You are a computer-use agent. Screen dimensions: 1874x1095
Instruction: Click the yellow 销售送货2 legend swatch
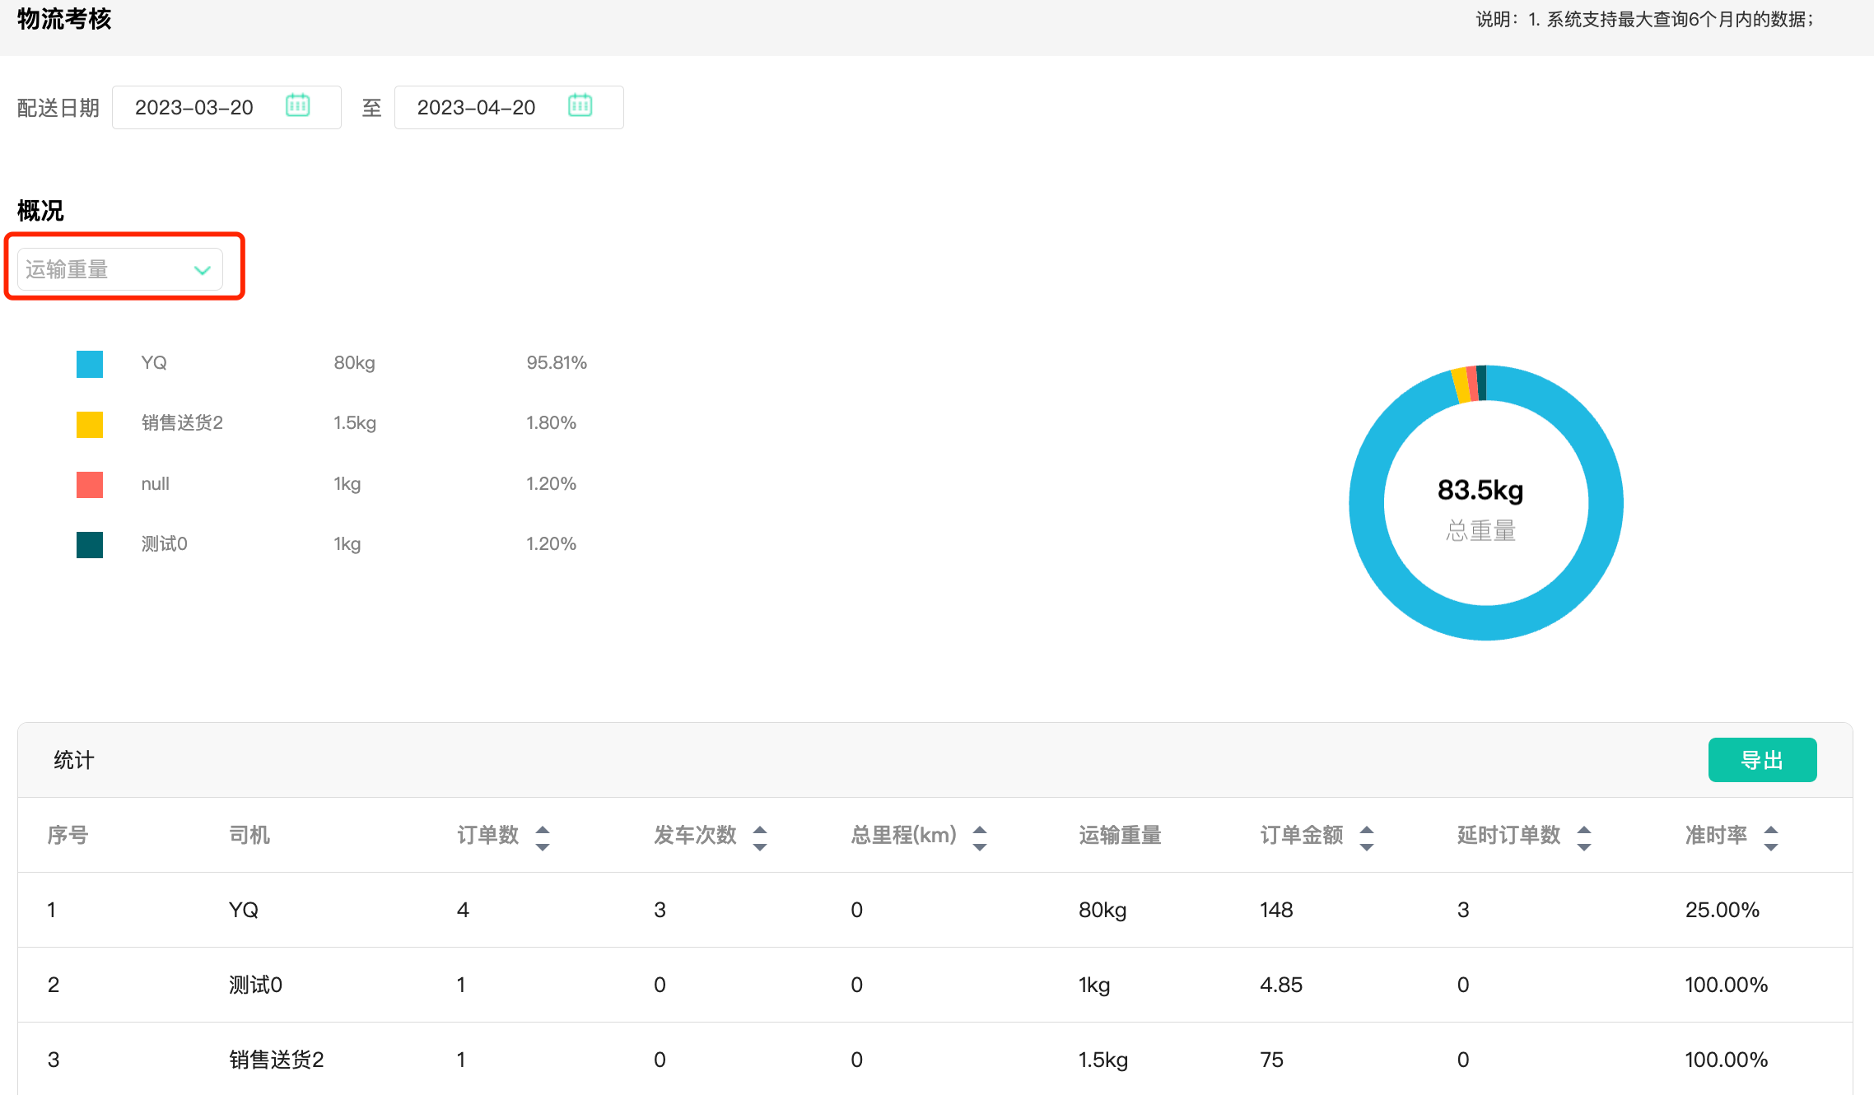(x=90, y=424)
